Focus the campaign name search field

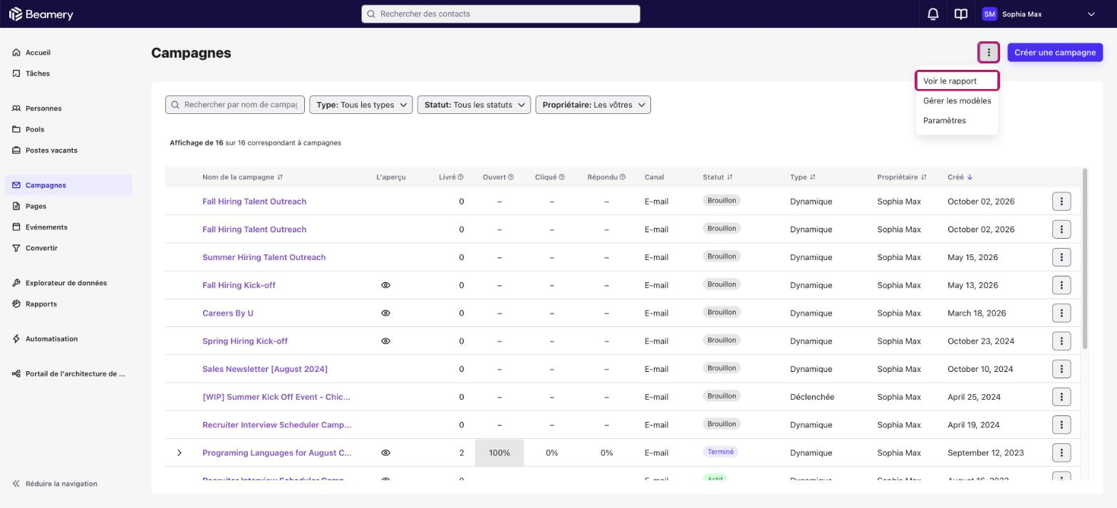click(x=235, y=105)
